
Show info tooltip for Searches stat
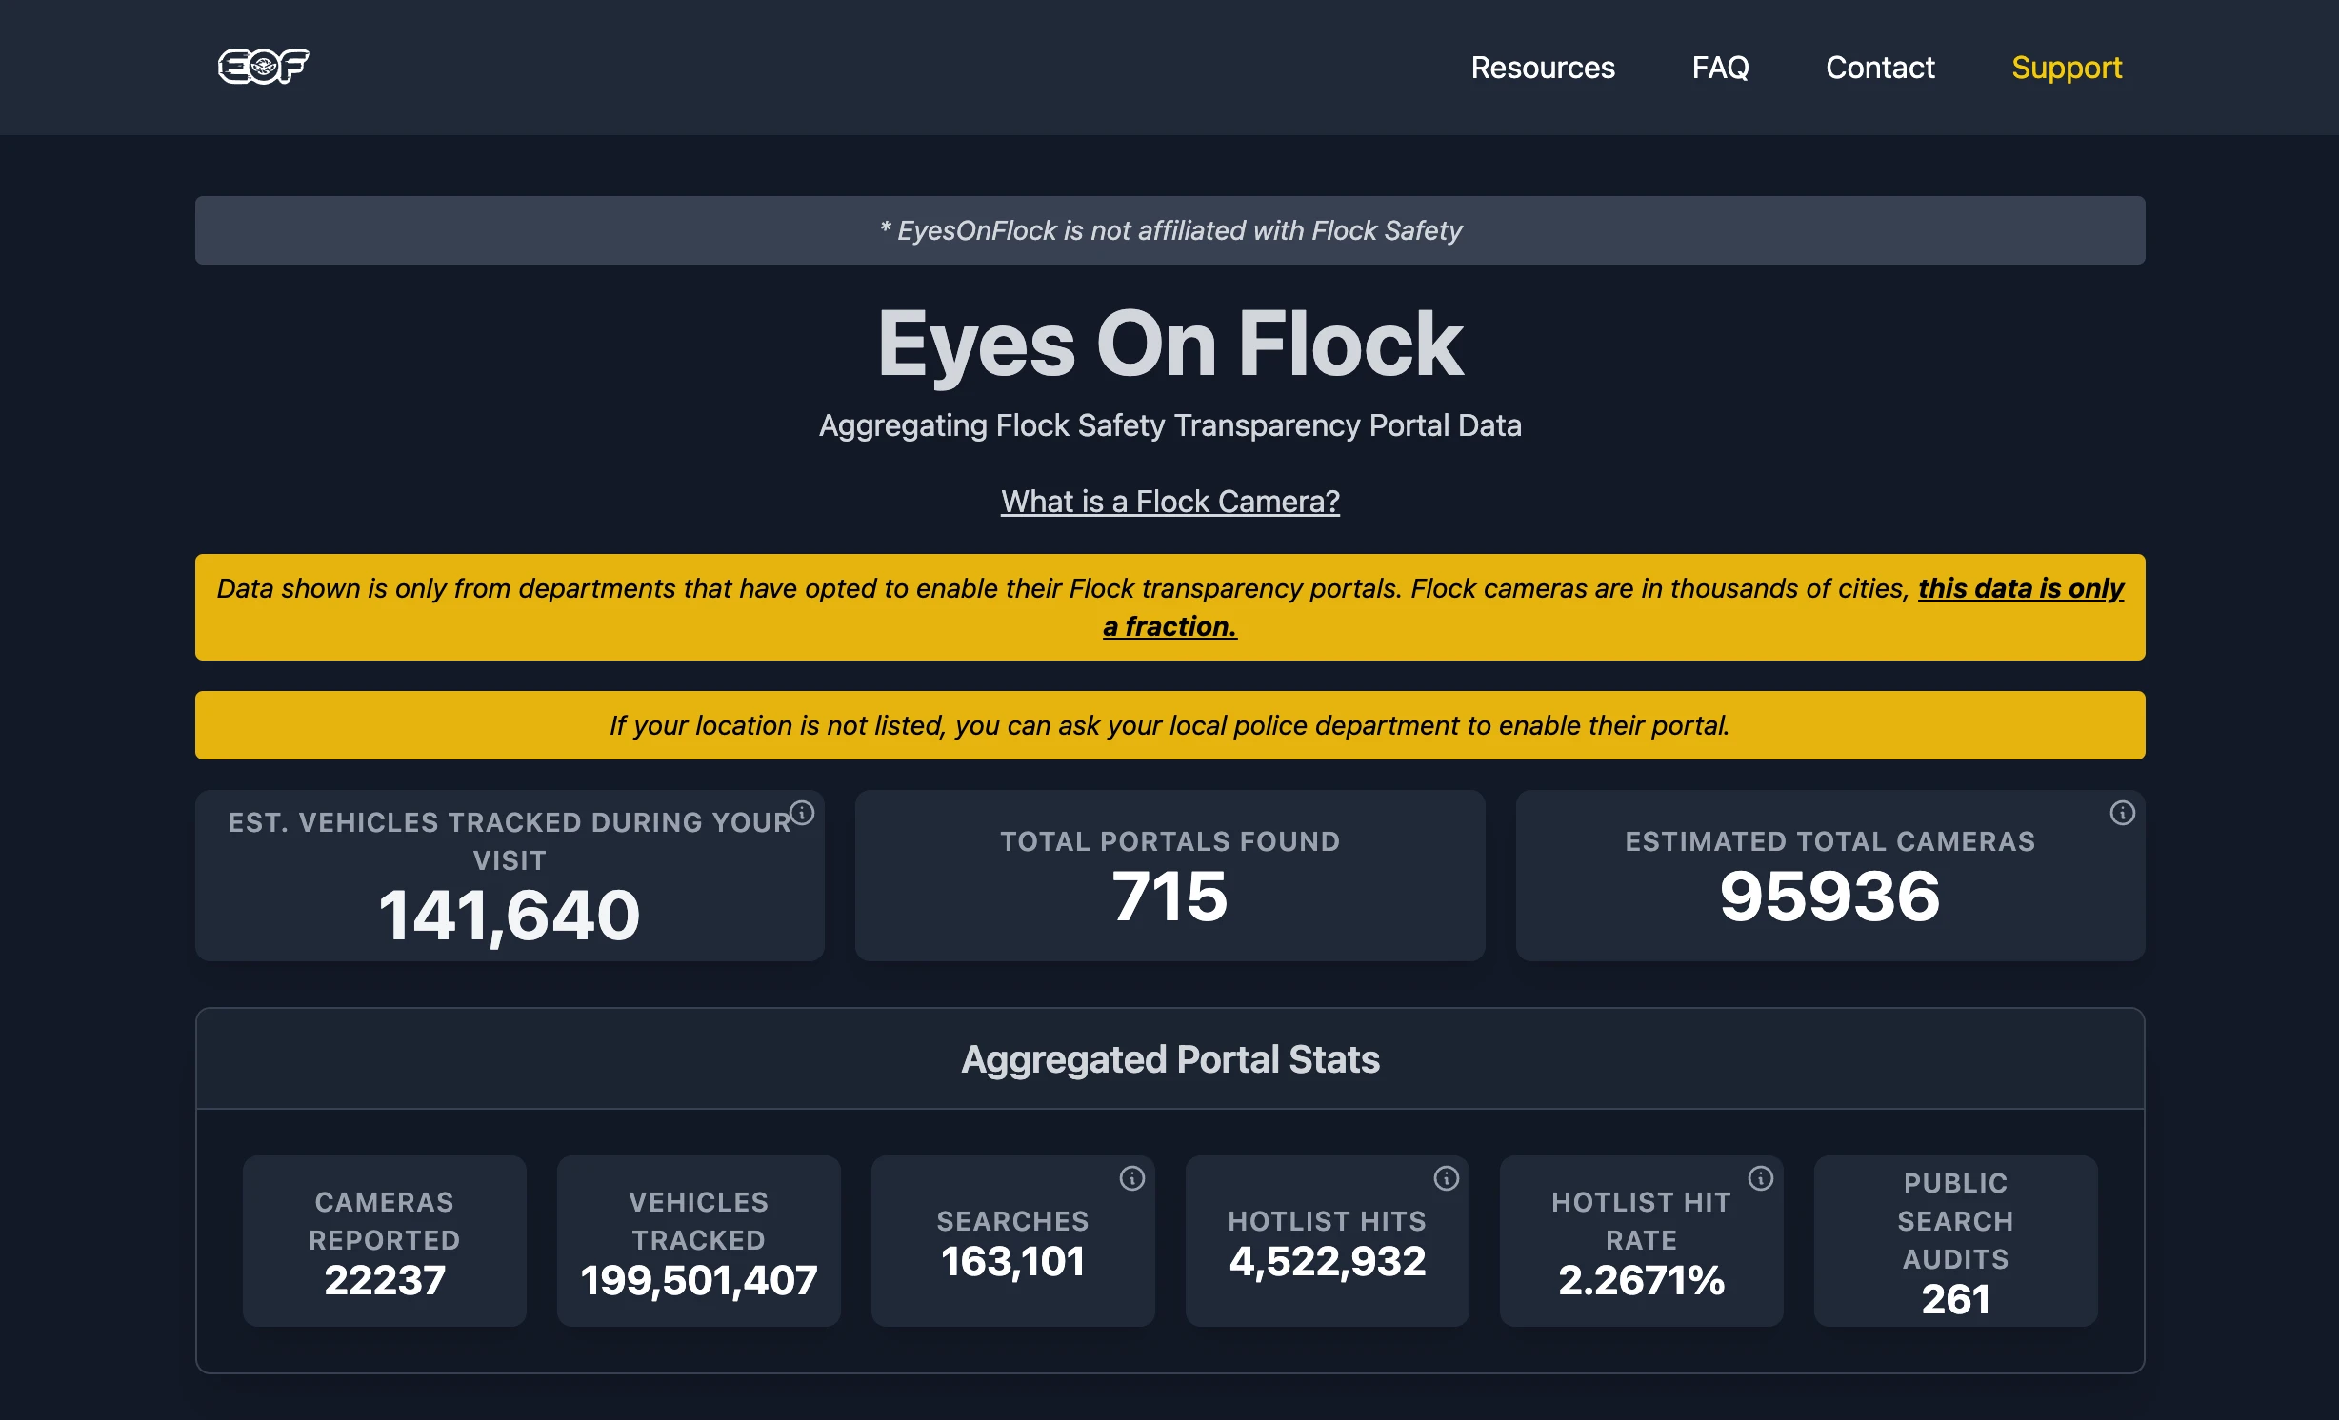pos(1131,1178)
